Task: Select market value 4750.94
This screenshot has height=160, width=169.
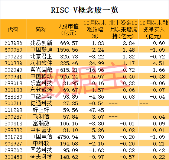Action: [68, 137]
